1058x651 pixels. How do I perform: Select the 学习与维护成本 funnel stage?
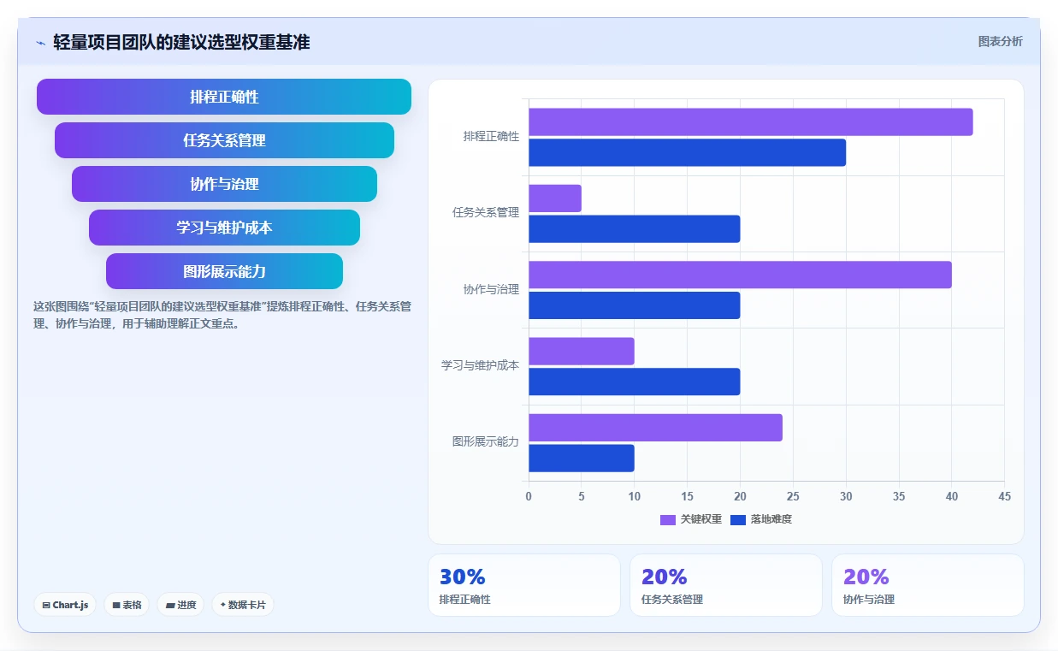click(224, 228)
